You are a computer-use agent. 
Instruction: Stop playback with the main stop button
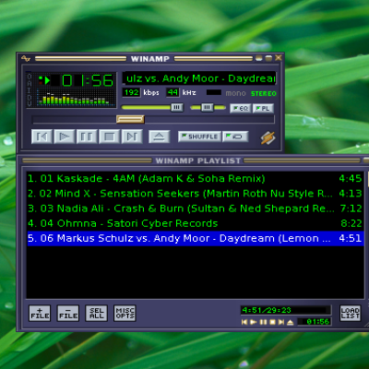coord(109,137)
